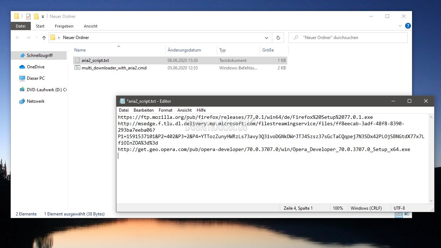Click the blue star Schnellzugriff icon
The width and height of the screenshot is (441, 248).
click(x=22, y=55)
